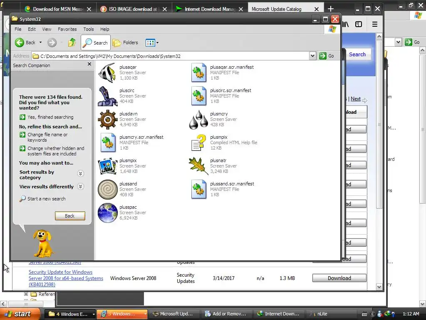
Task: Expand the Reference folder tree node
Action: [x=26, y=294]
